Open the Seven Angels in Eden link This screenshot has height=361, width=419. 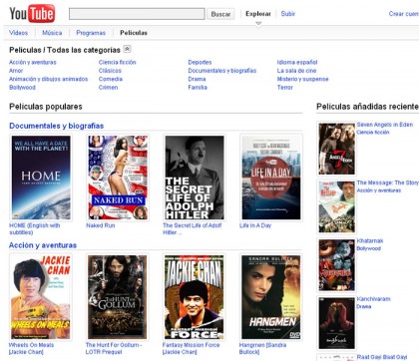click(x=385, y=125)
